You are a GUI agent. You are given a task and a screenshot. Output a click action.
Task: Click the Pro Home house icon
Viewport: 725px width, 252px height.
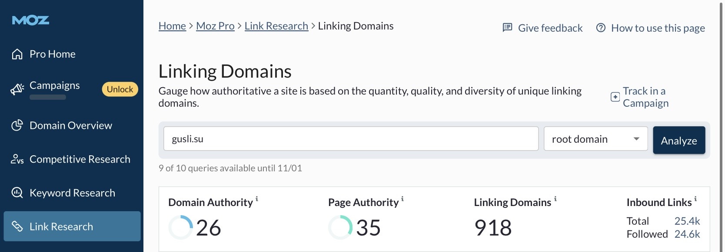point(17,54)
